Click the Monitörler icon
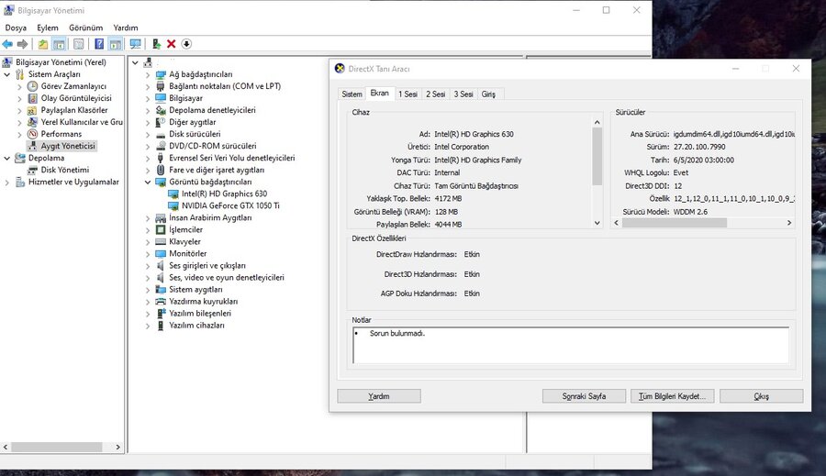The width and height of the screenshot is (826, 476). click(161, 254)
